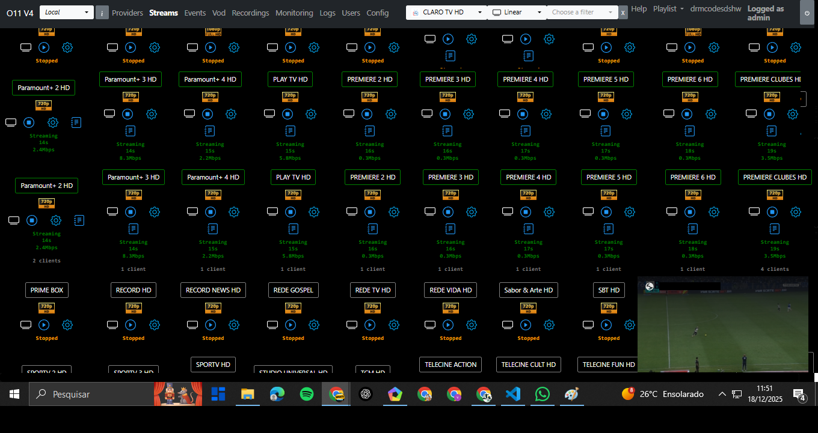This screenshot has width=818, height=433.
Task: Switch to the Monitoring section
Action: [294, 13]
